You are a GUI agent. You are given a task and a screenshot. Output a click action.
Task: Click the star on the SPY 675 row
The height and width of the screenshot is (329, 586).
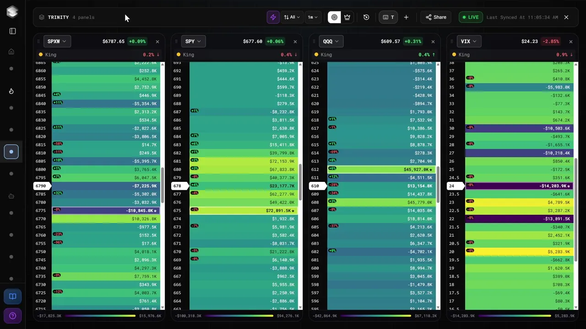click(x=293, y=211)
